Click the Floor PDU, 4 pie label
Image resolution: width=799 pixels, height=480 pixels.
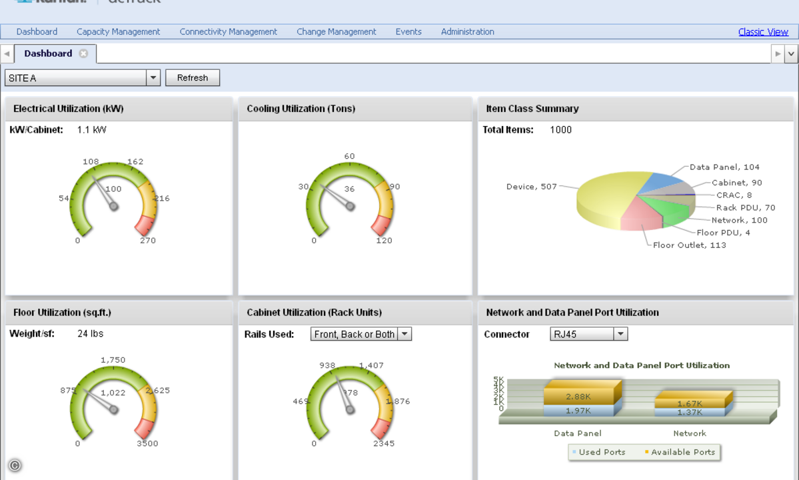click(723, 233)
